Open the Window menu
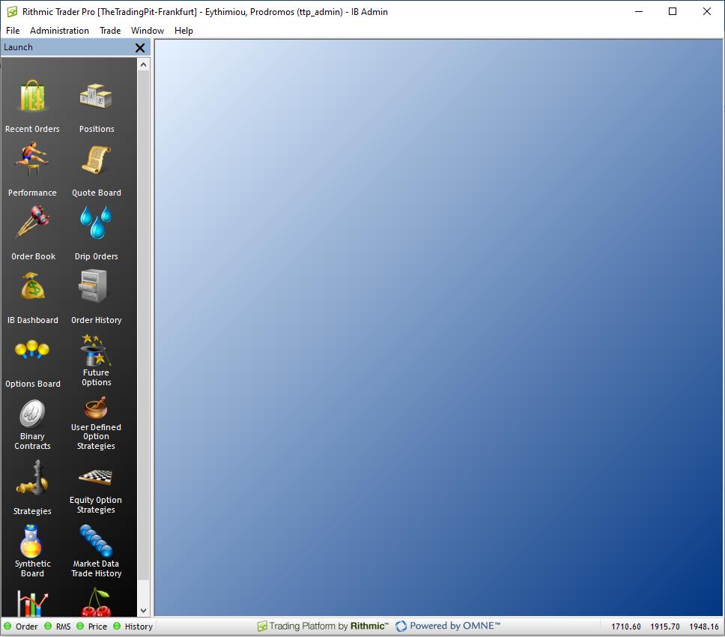 tap(148, 31)
